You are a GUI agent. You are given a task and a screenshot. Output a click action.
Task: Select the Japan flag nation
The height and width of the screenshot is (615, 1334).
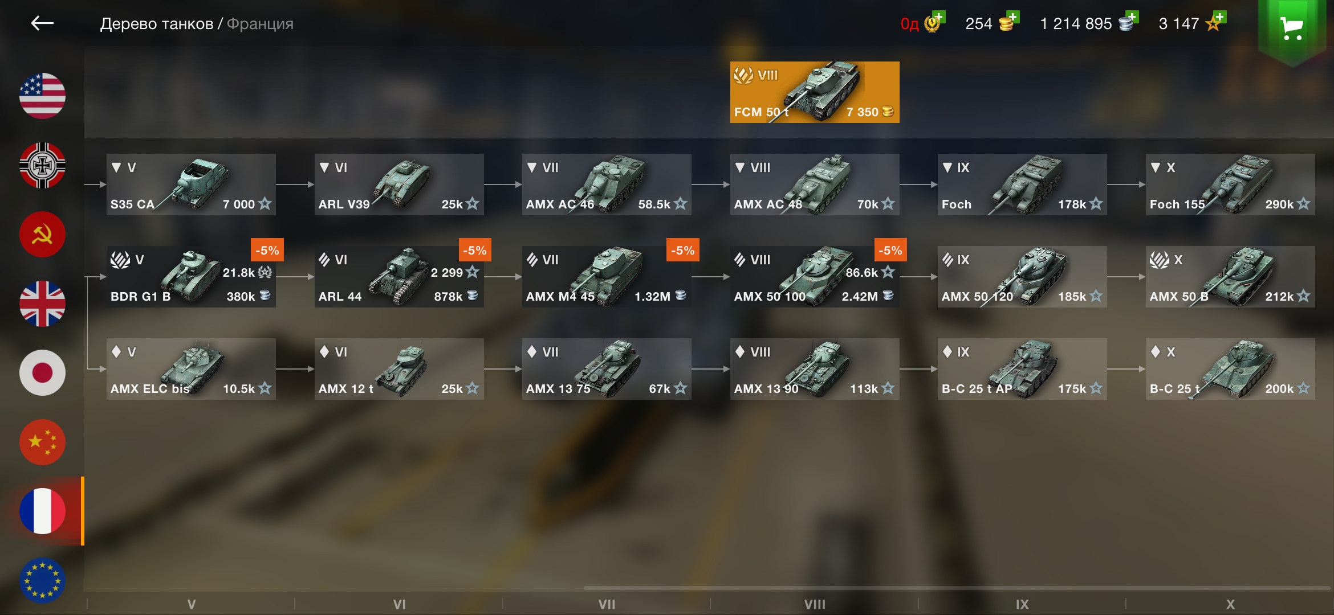pyautogui.click(x=42, y=373)
